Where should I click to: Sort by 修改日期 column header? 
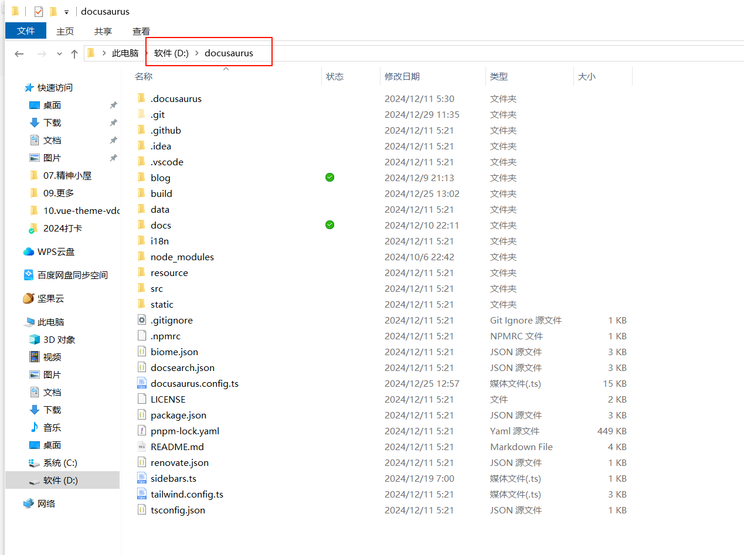(x=402, y=76)
